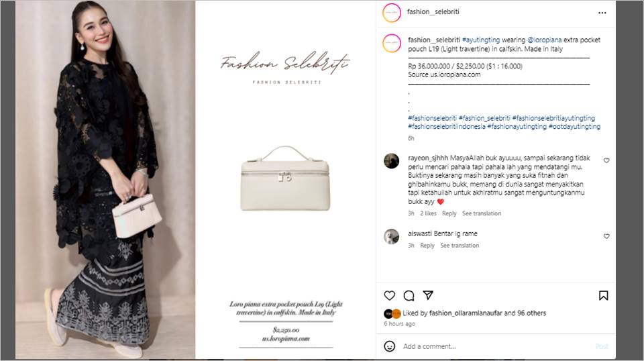Click the Add a comment field
644x361 pixels.
tap(497, 346)
